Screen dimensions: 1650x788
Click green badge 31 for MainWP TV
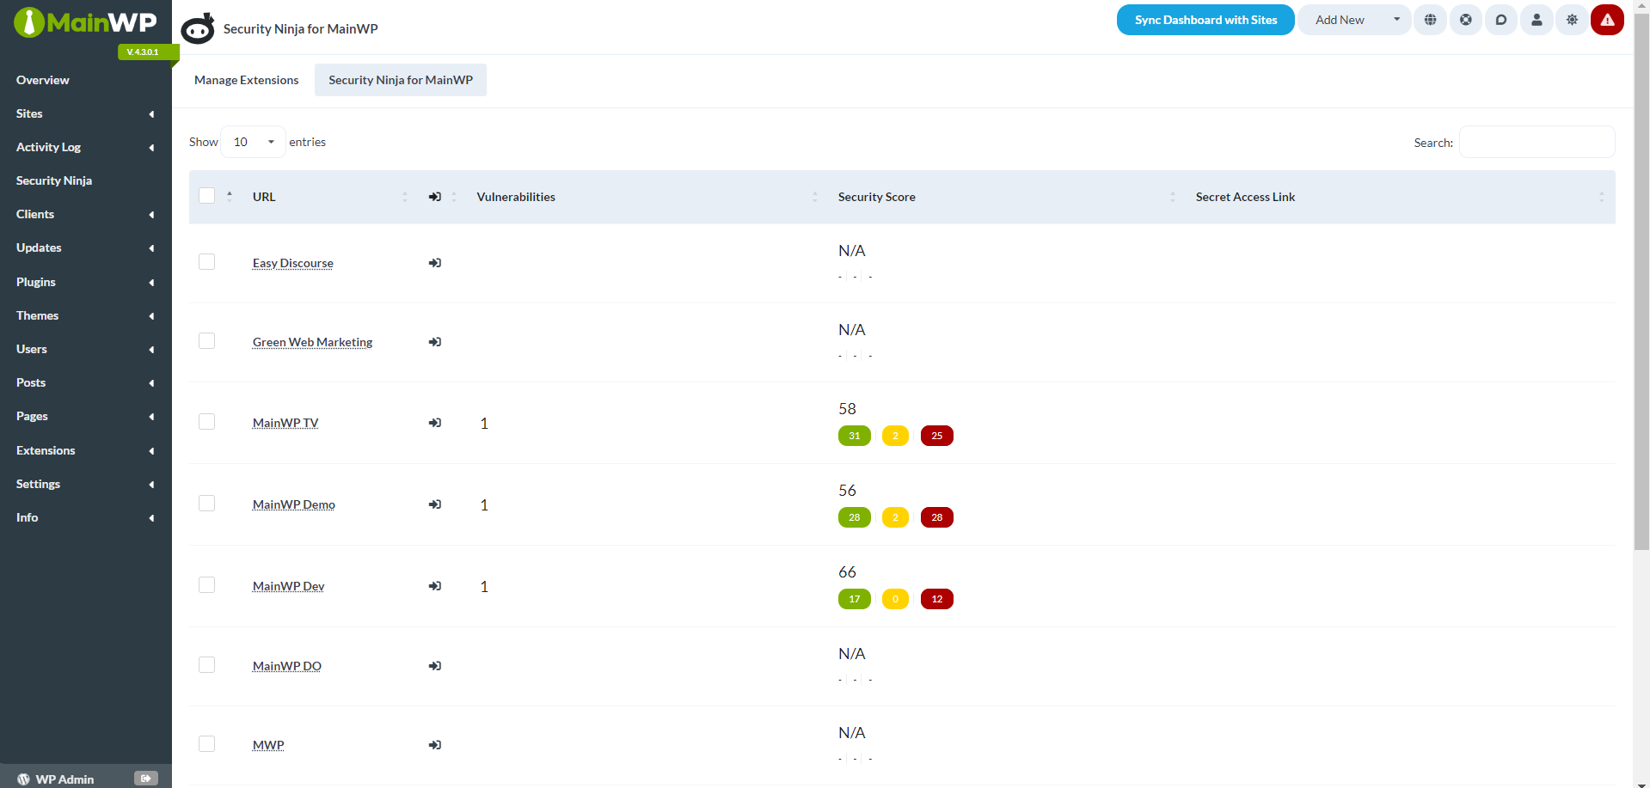tap(855, 436)
